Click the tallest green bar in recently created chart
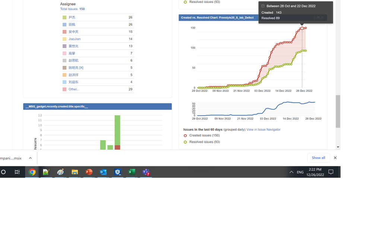372x232 pixels. [117, 130]
